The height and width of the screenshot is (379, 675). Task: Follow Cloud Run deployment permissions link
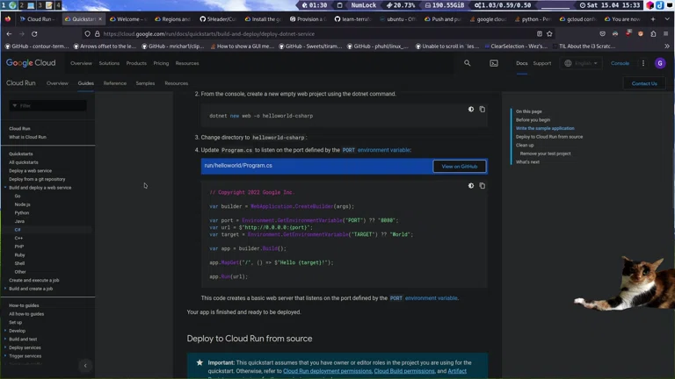tap(327, 371)
